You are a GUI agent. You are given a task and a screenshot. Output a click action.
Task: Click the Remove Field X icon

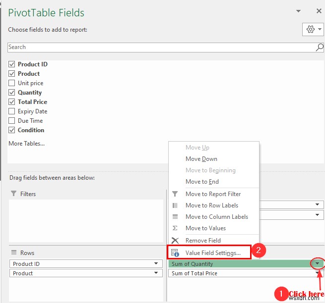[175, 241]
